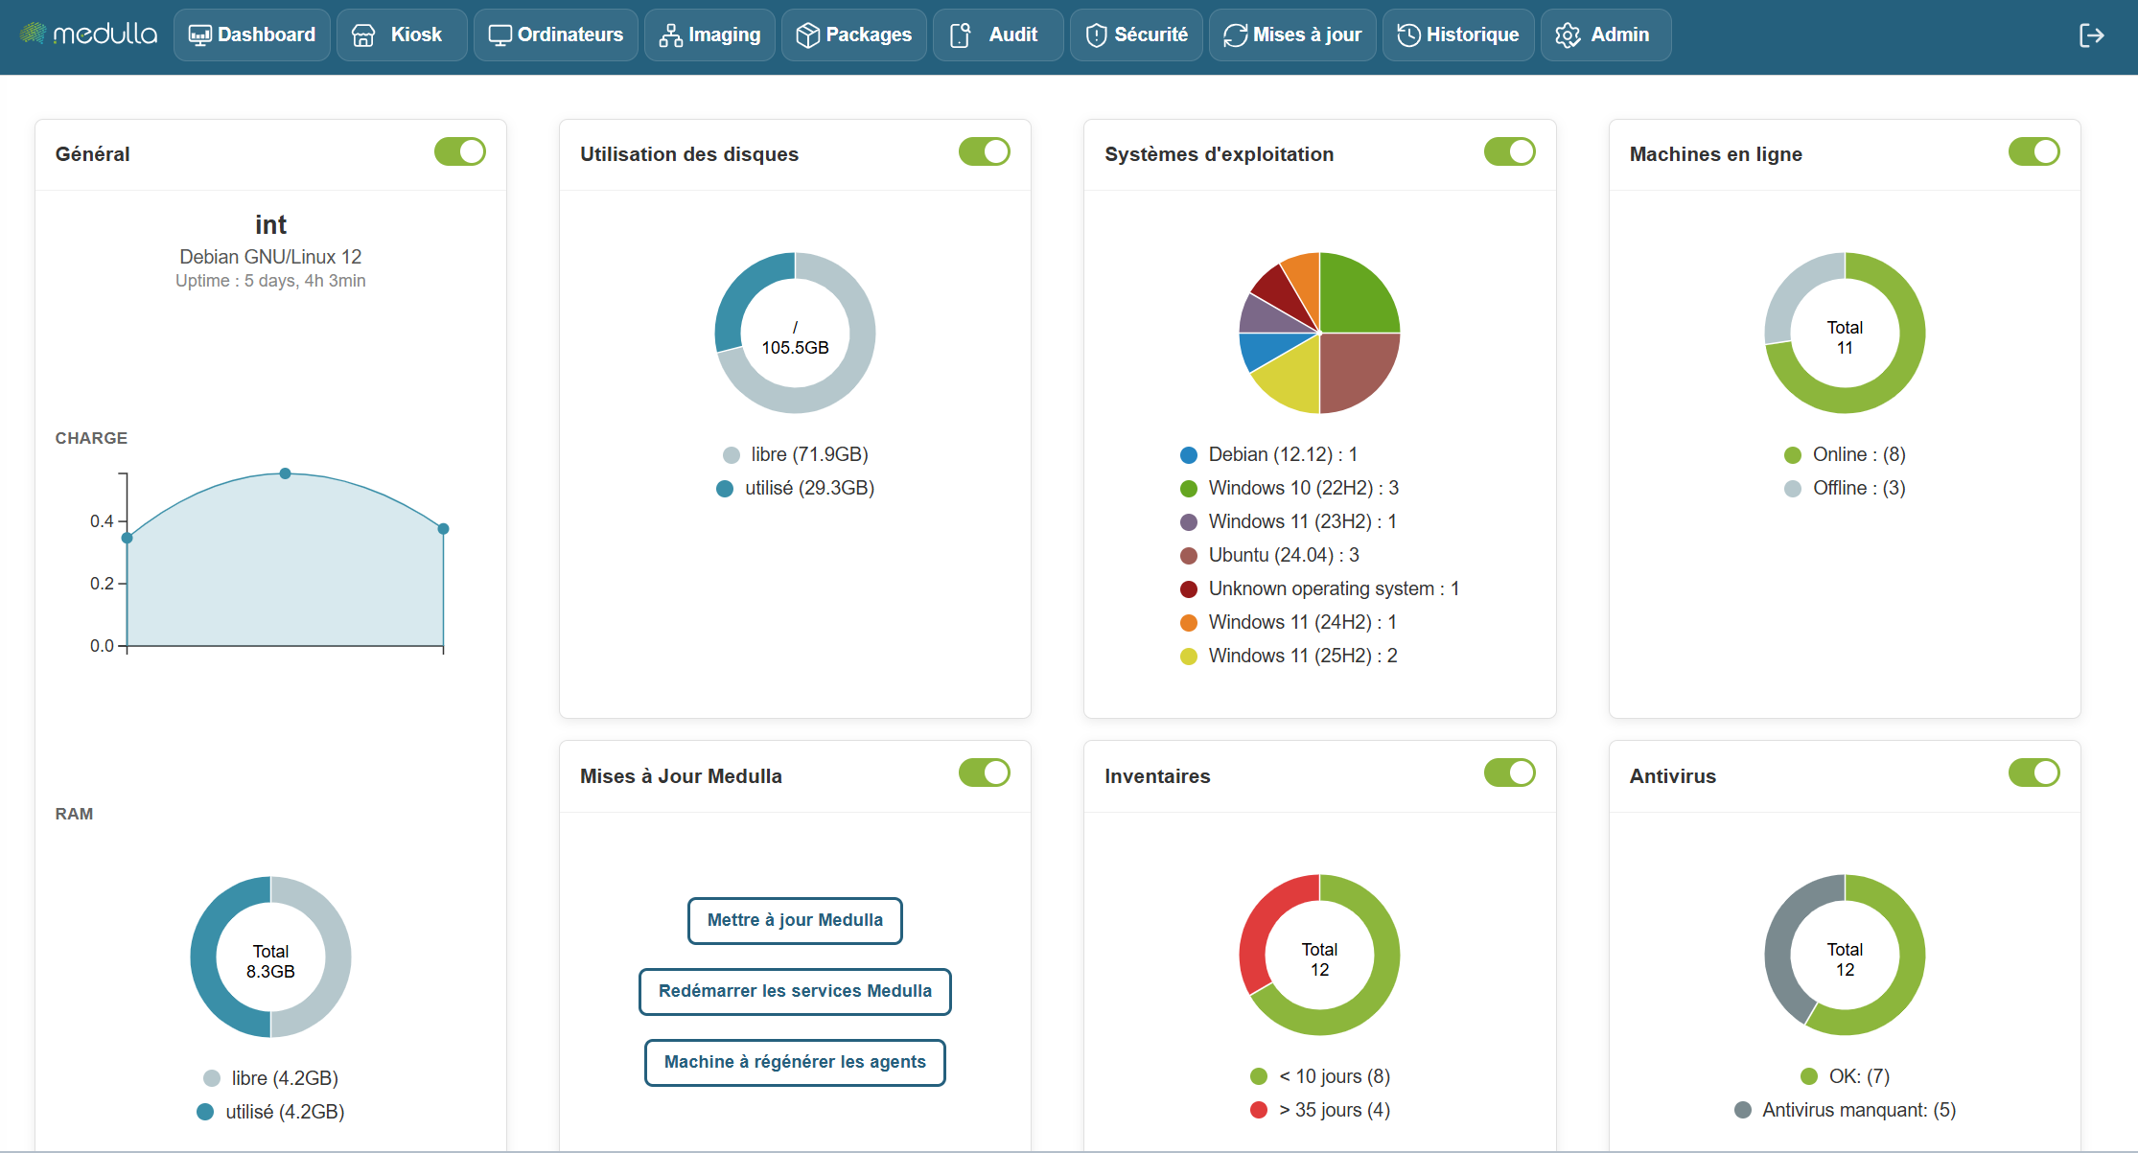The width and height of the screenshot is (2138, 1153).
Task: Open the Kiosk store icon
Action: click(x=363, y=35)
